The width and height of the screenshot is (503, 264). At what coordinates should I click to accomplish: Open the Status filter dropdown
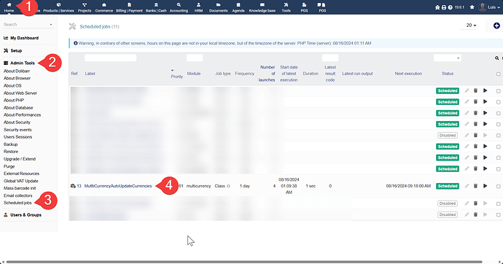pyautogui.click(x=448, y=58)
